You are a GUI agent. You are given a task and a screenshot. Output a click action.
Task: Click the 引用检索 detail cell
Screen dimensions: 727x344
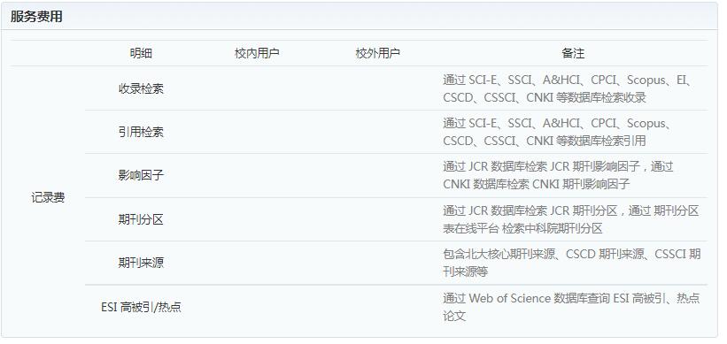(x=141, y=132)
